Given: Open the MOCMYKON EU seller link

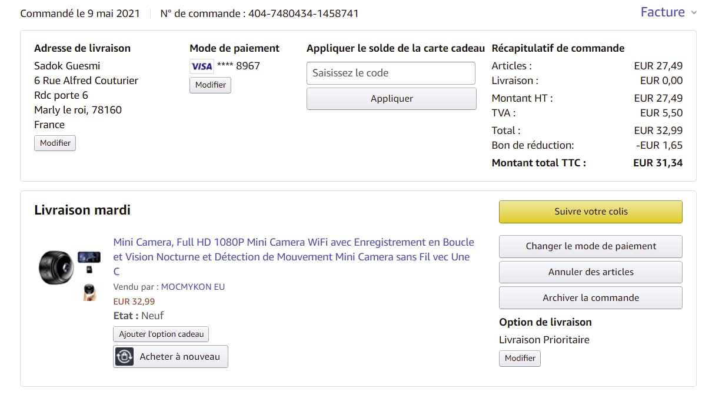Looking at the screenshot, I should [193, 287].
